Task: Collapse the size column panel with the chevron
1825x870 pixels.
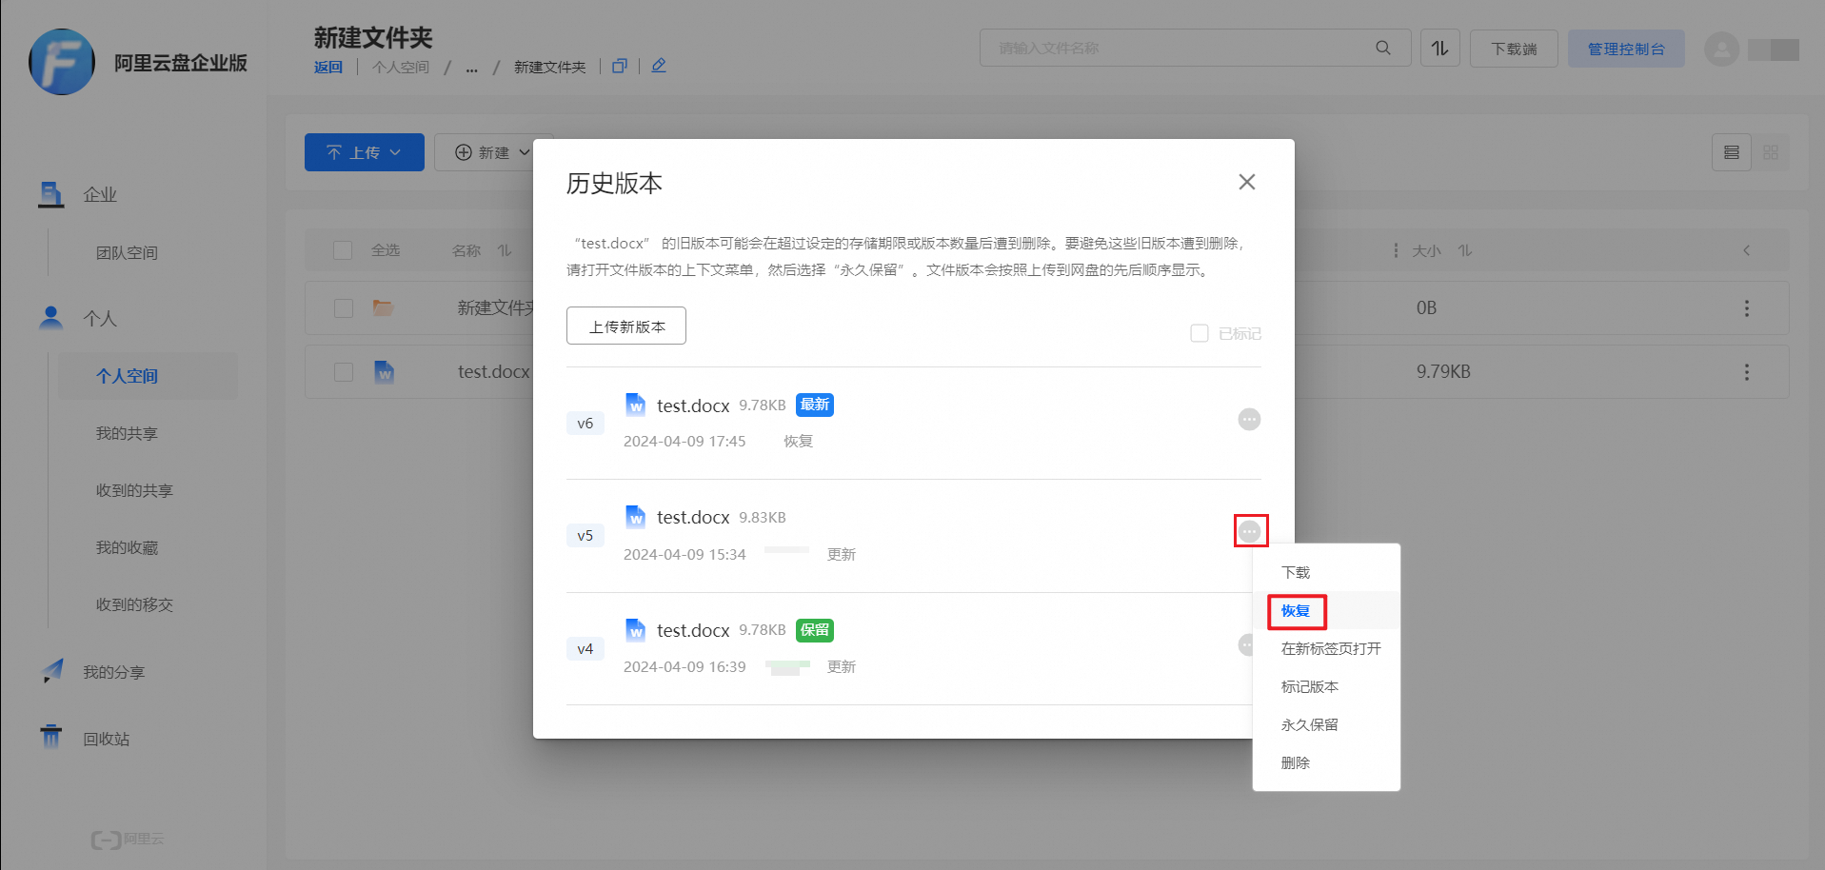Action: pos(1747,250)
